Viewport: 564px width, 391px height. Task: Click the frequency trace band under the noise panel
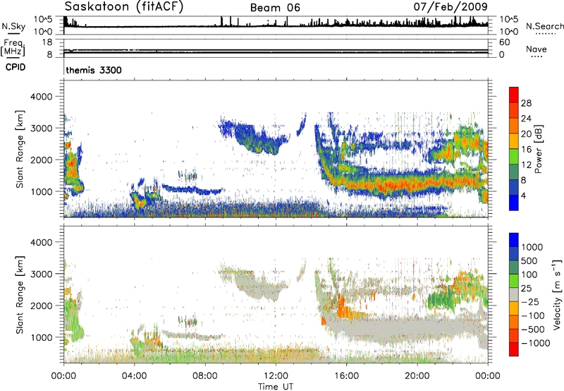pyautogui.click(x=276, y=51)
